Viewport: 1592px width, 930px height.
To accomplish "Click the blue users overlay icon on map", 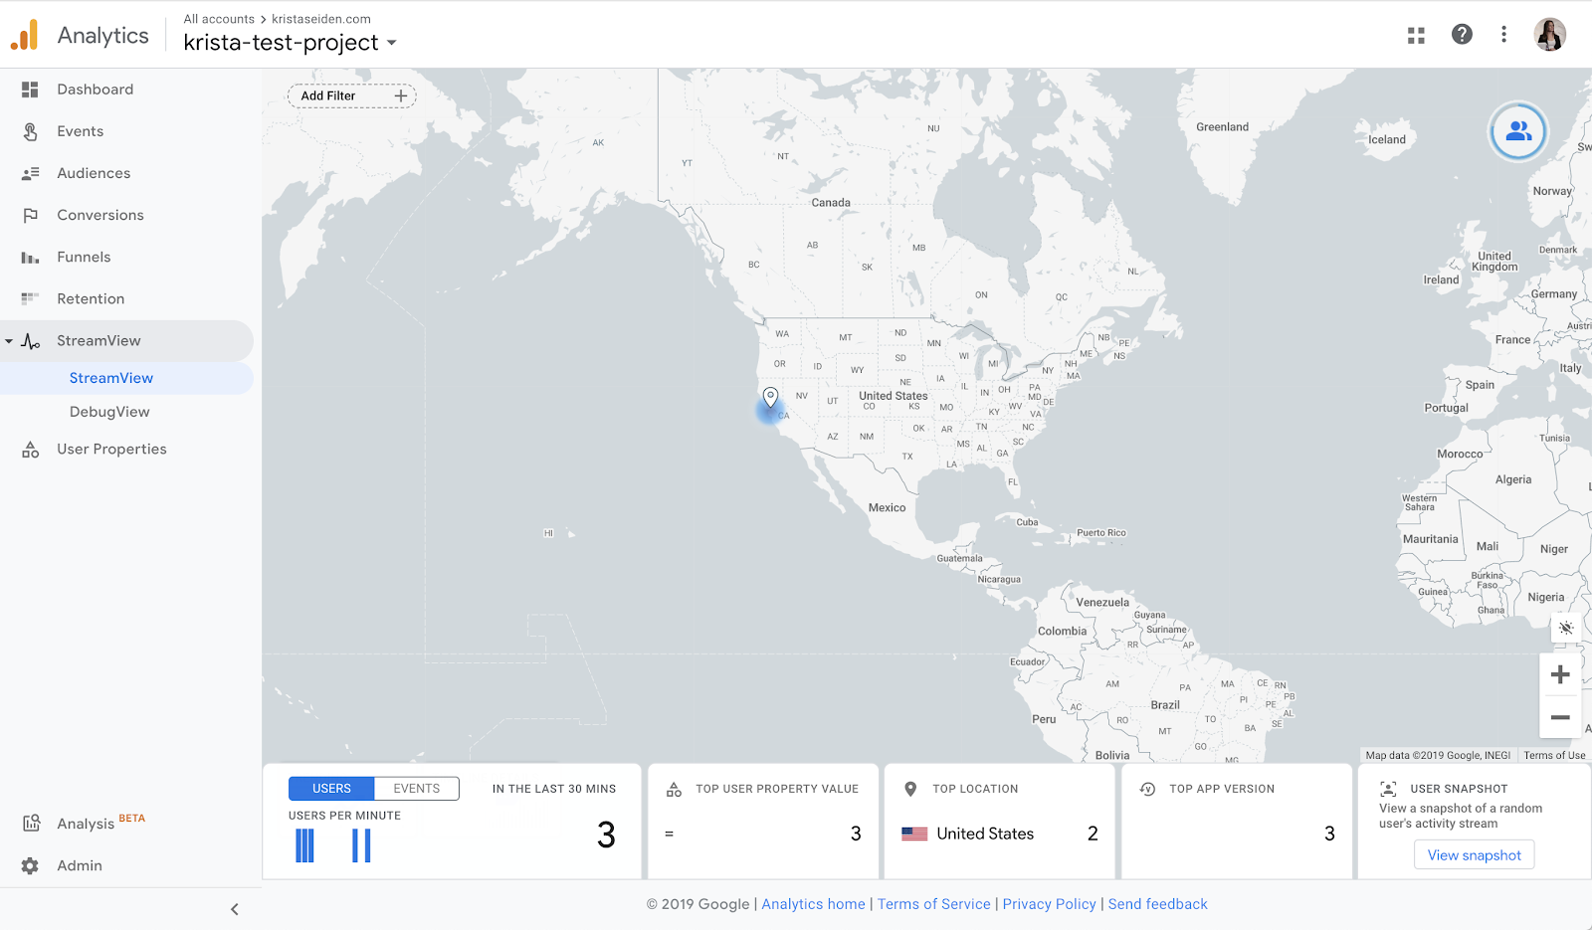I will pos(1517,131).
